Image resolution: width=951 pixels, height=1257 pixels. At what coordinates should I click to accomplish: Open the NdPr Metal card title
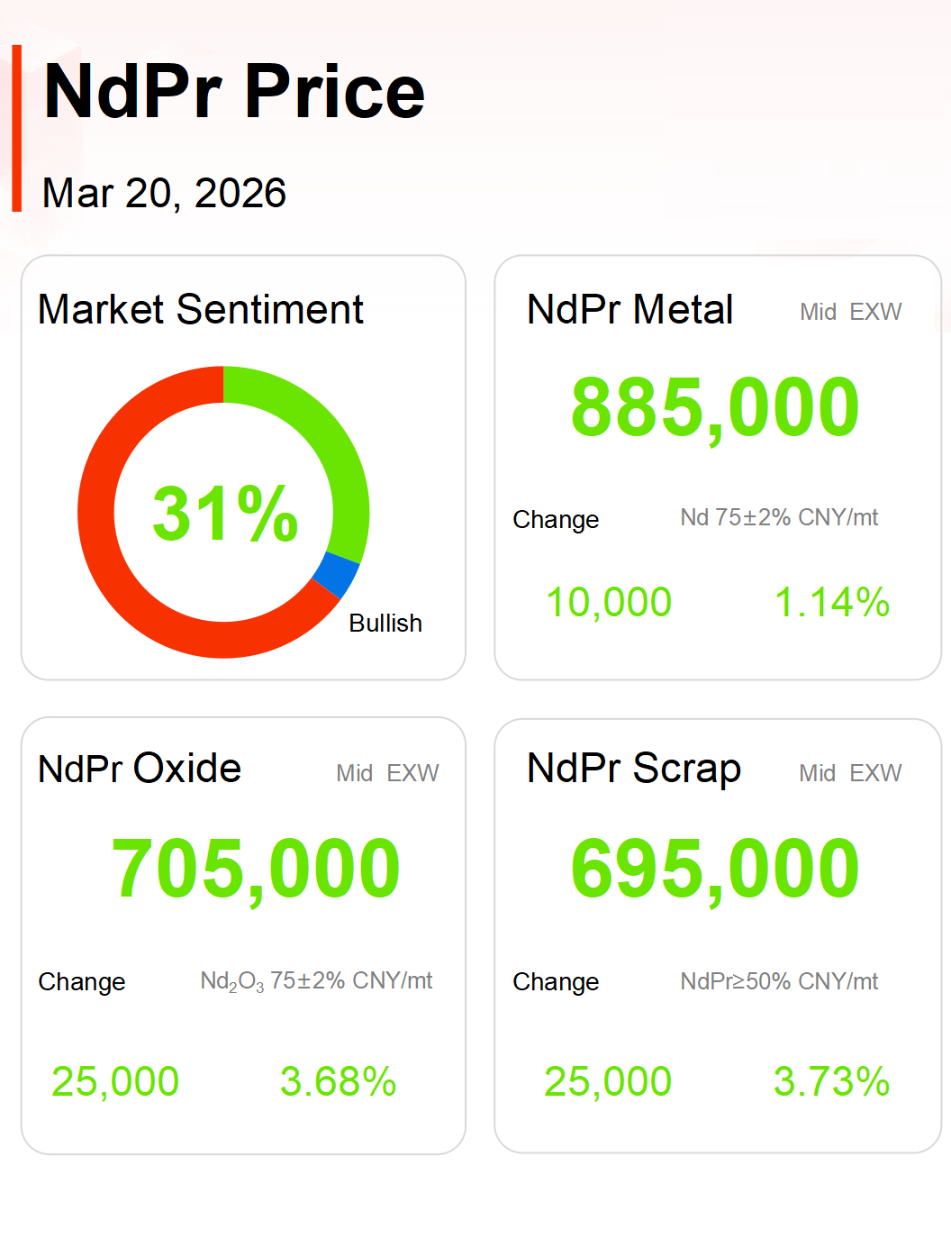[629, 310]
